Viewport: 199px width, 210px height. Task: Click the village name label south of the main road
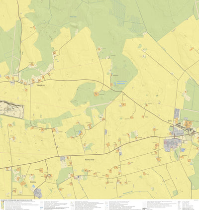90,160
